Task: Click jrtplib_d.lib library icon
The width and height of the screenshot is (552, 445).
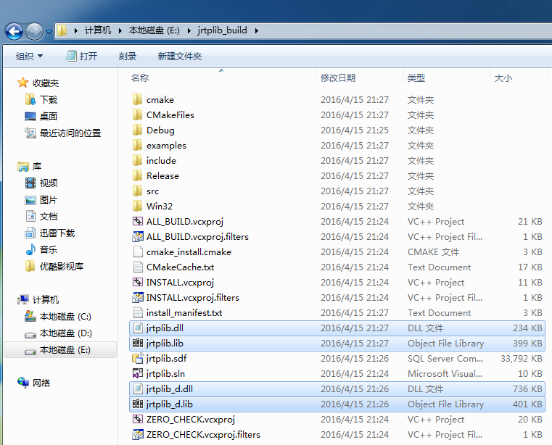Action: pyautogui.click(x=137, y=404)
